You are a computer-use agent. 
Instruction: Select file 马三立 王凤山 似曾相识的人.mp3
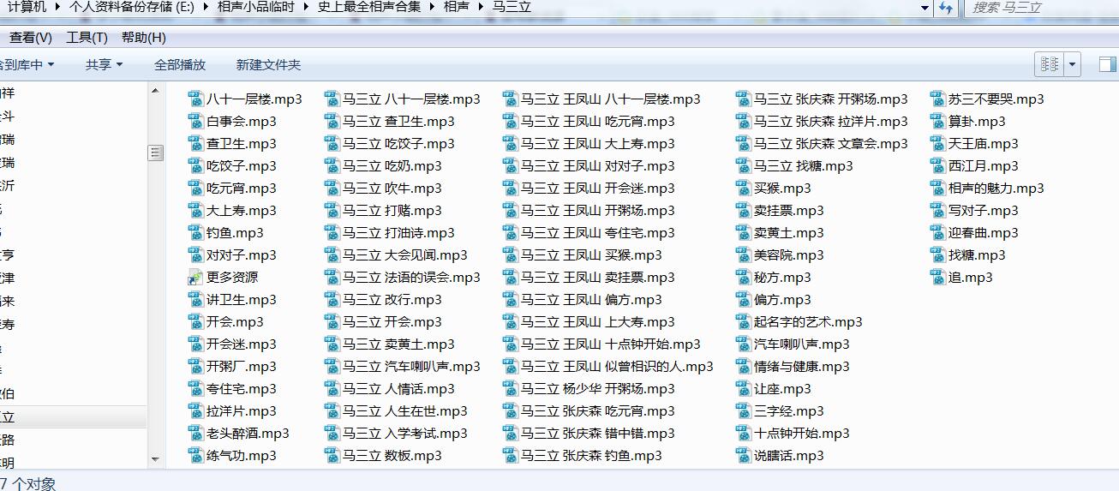pyautogui.click(x=607, y=366)
